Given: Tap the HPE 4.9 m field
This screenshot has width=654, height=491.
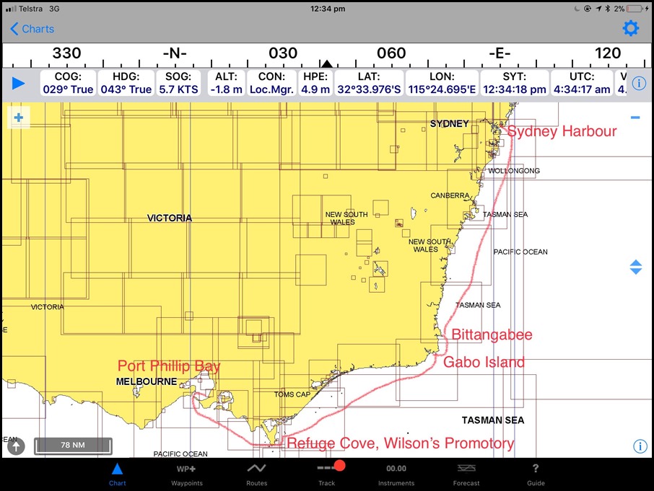Looking at the screenshot, I should [315, 83].
